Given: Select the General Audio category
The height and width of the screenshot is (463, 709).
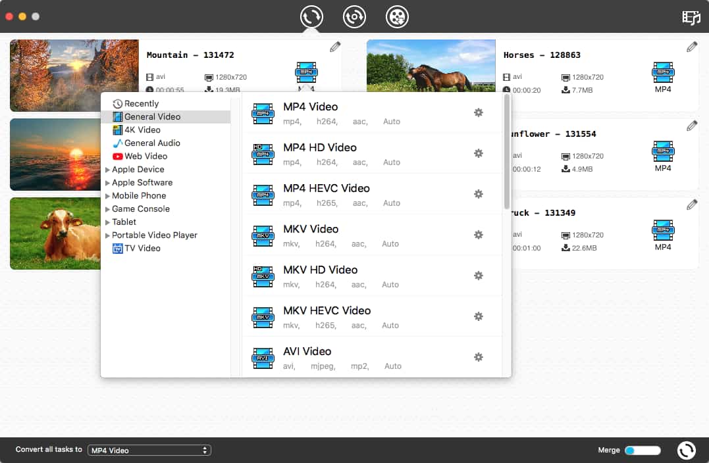Looking at the screenshot, I should [142, 143].
